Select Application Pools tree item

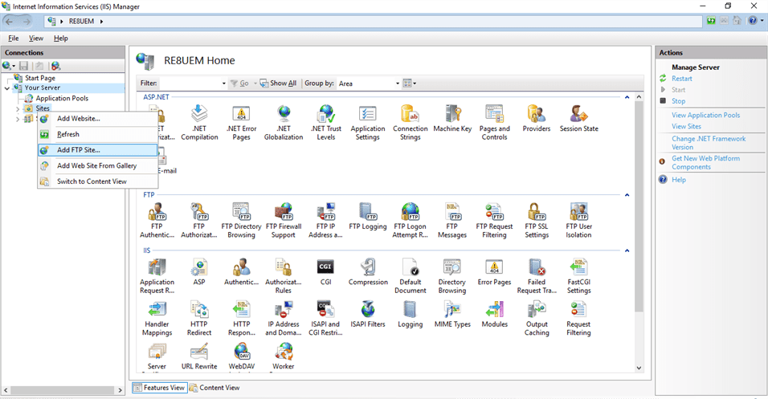(x=62, y=99)
